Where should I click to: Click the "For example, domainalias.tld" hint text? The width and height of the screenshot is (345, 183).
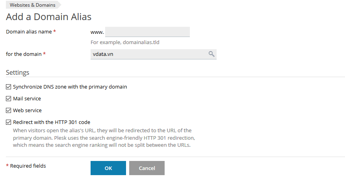pyautogui.click(x=125, y=43)
